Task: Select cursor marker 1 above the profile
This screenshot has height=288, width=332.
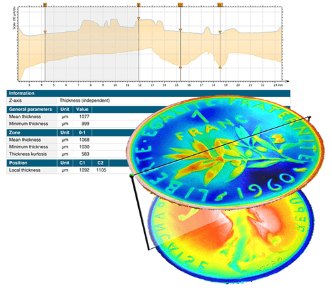Action: click(x=139, y=5)
